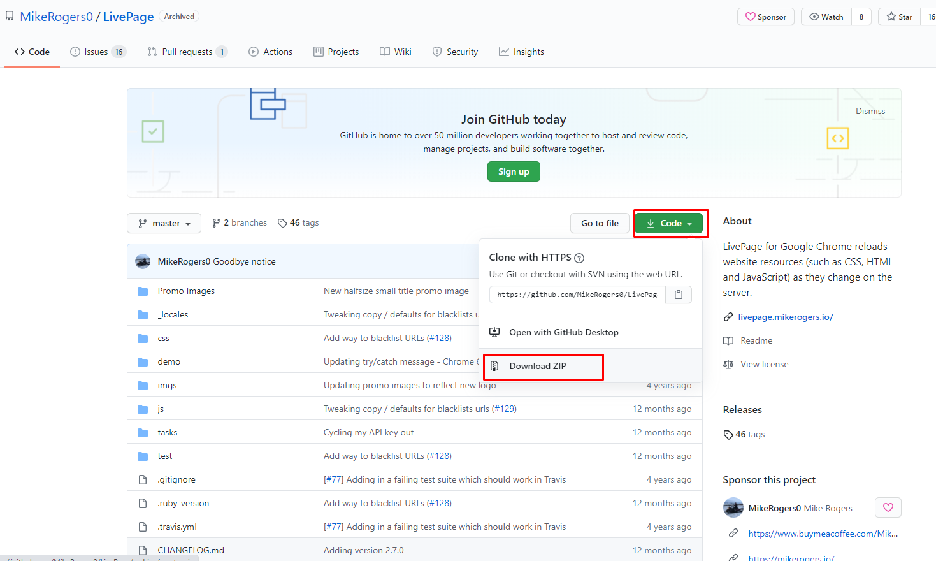
Task: Open the CHANGELOG.md file name
Action: [191, 550]
